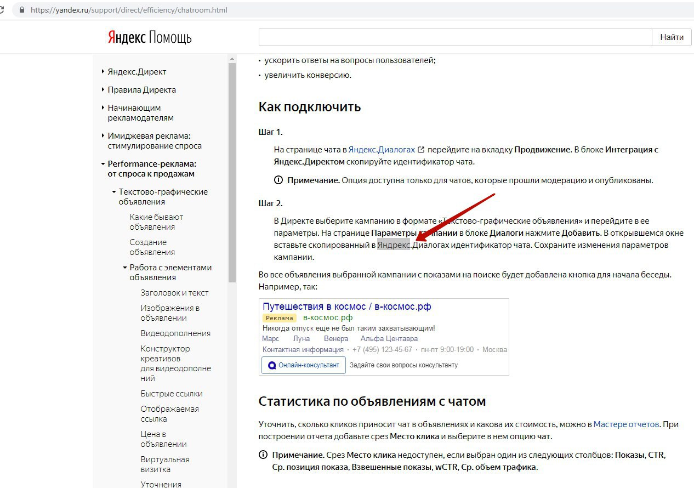Click the увеличить конверсию bullet text
This screenshot has height=488, width=694.
pyautogui.click(x=308, y=75)
